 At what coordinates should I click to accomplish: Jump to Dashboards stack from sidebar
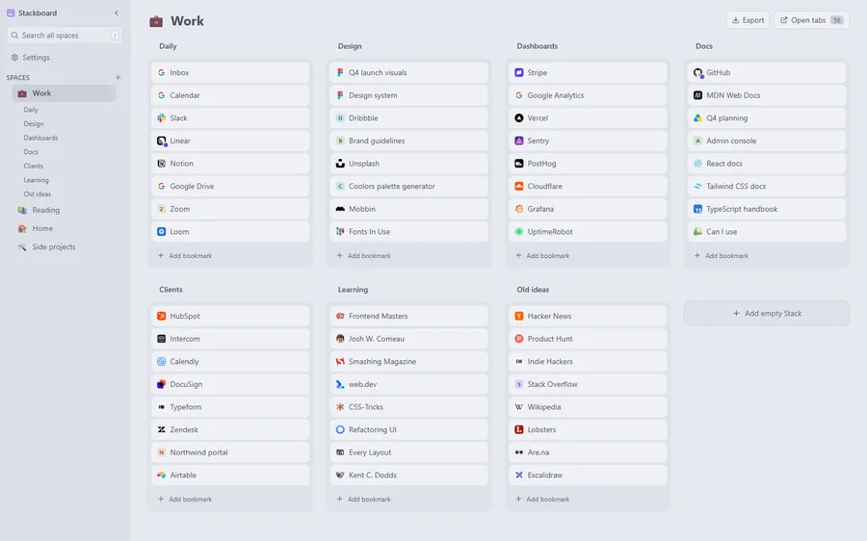40,138
